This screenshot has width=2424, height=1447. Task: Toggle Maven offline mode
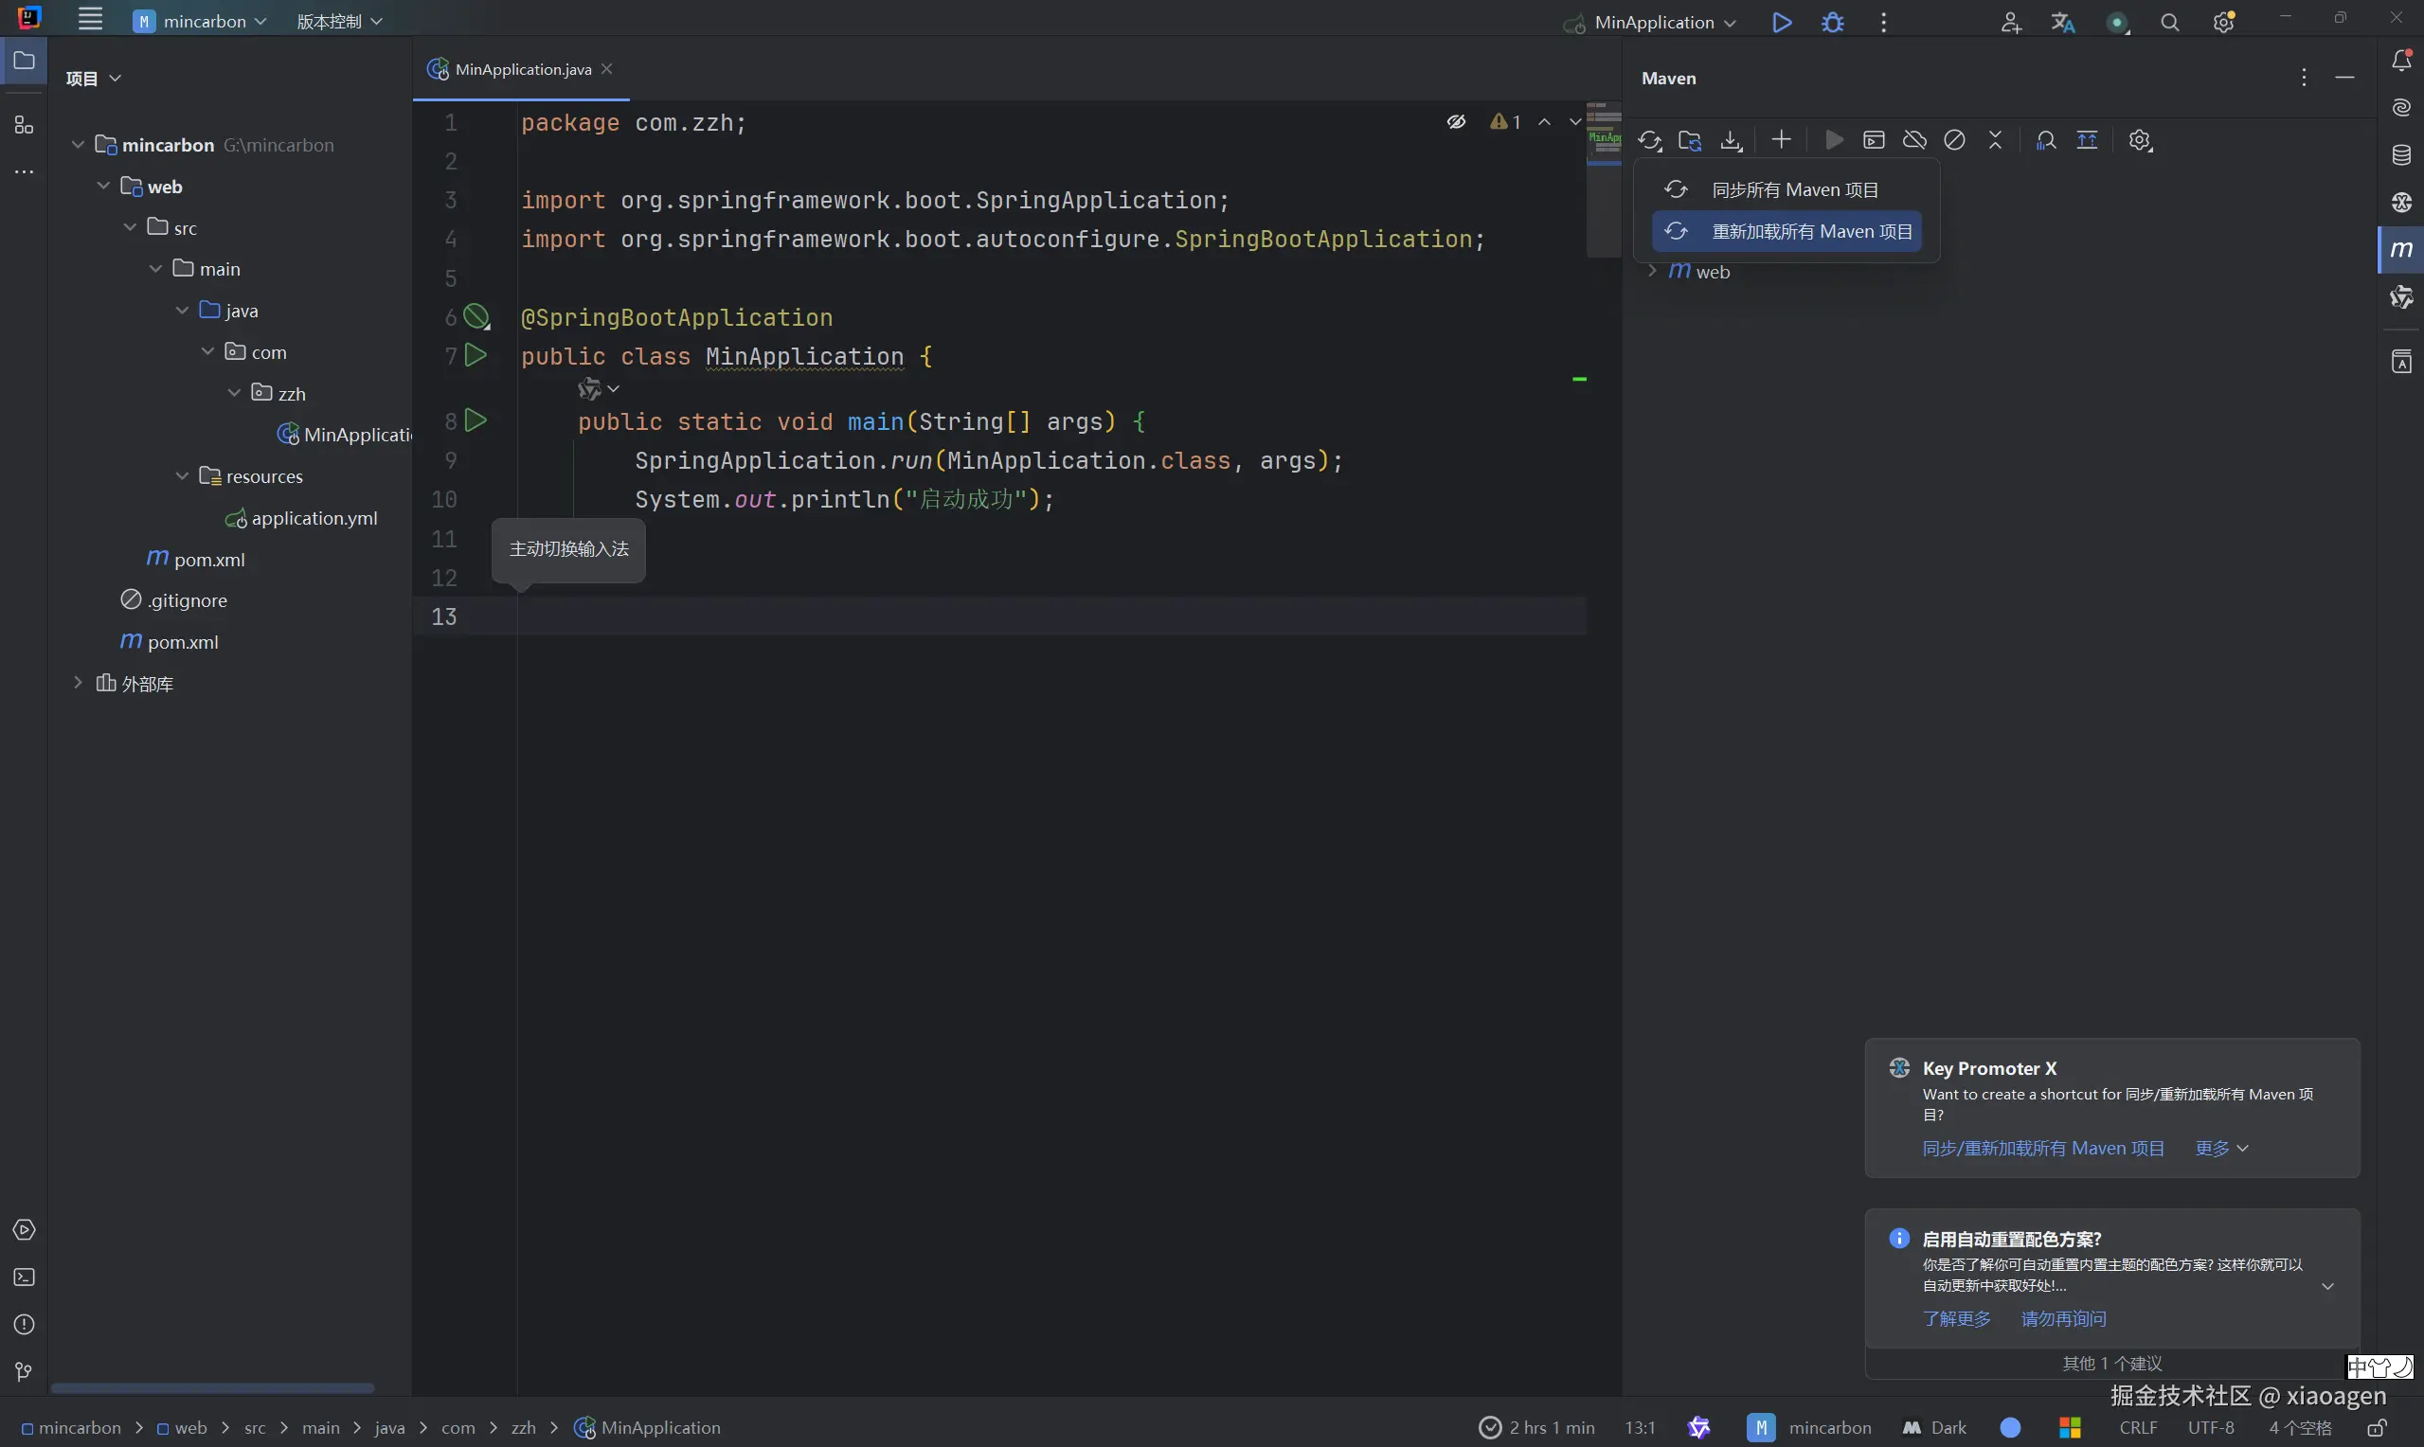click(1914, 140)
